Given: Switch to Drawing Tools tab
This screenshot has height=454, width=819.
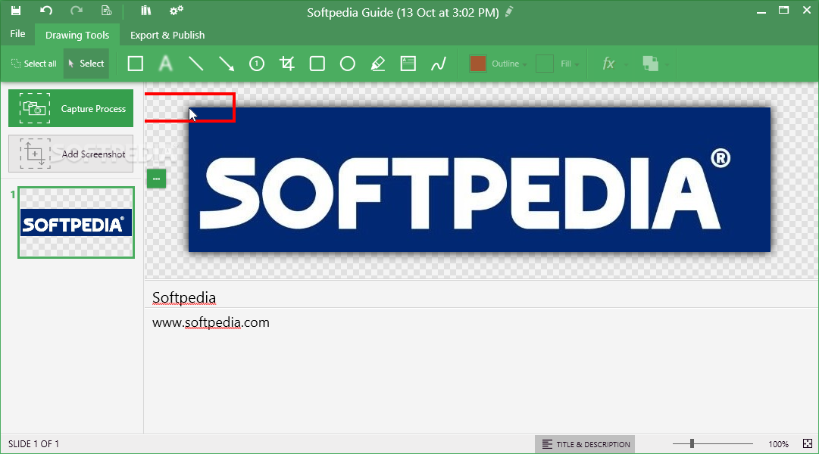Looking at the screenshot, I should tap(77, 35).
